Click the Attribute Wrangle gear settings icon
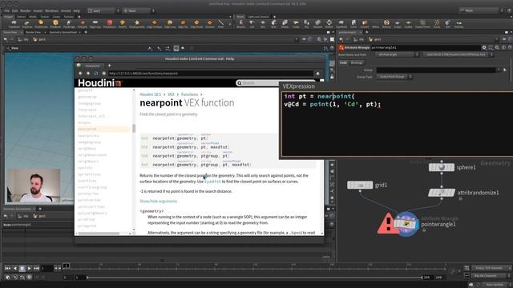The height and width of the screenshot is (288, 513). [484, 48]
